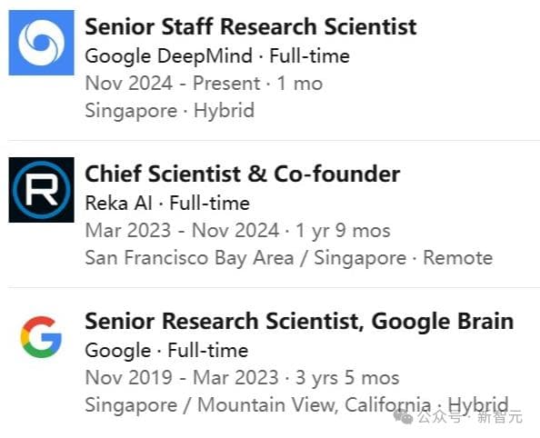Click the WeChat watermark icon
Viewport: 540px width, 438px height.
403,417
